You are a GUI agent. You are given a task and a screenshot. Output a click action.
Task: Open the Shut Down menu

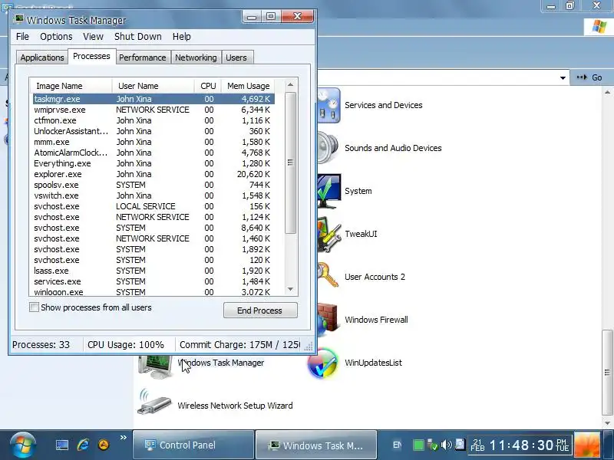point(138,36)
